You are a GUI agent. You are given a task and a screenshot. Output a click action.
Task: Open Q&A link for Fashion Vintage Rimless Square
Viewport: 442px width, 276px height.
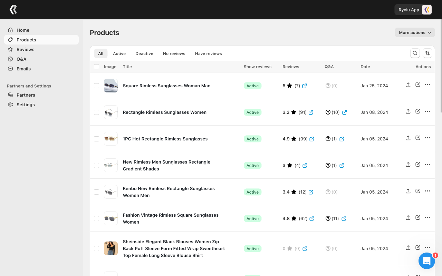(x=344, y=219)
